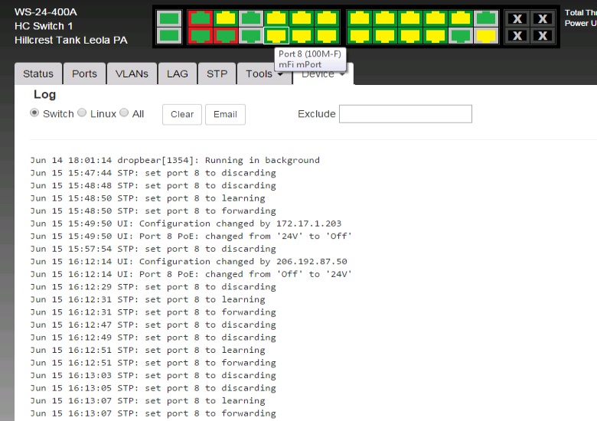Click the highlighted Port 8 icon above the tooltip
Viewport: 597px width, 421px height.
coord(276,35)
